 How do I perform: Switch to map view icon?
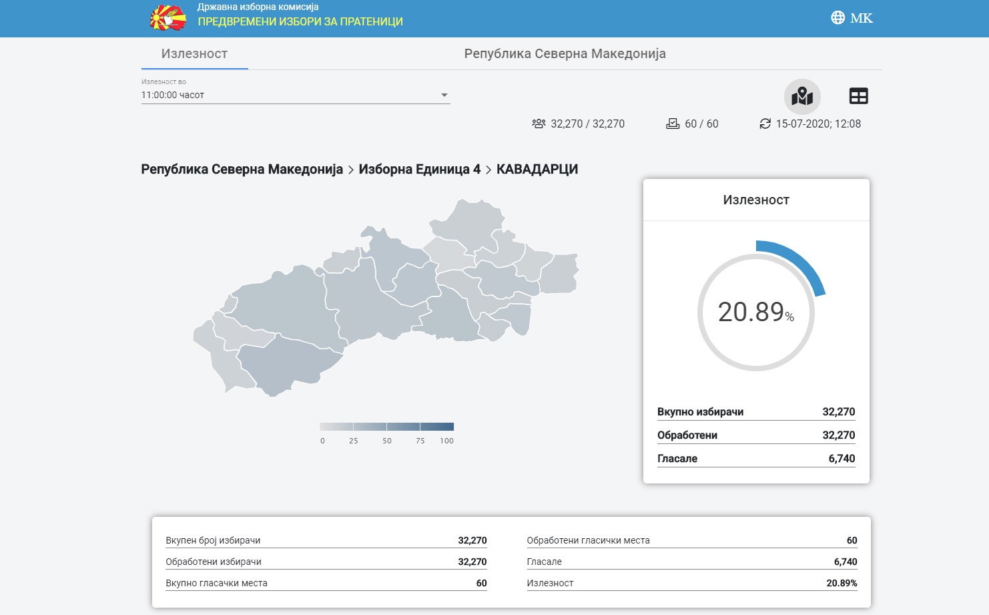point(802,97)
